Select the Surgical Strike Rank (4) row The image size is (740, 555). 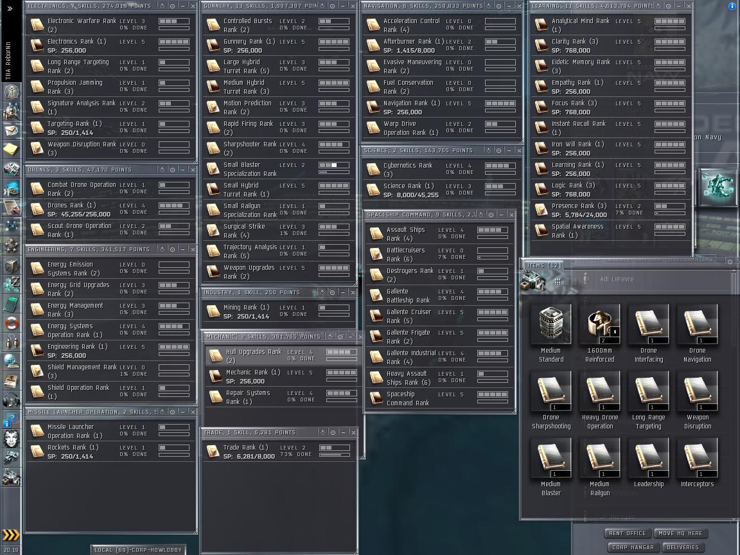[279, 231]
